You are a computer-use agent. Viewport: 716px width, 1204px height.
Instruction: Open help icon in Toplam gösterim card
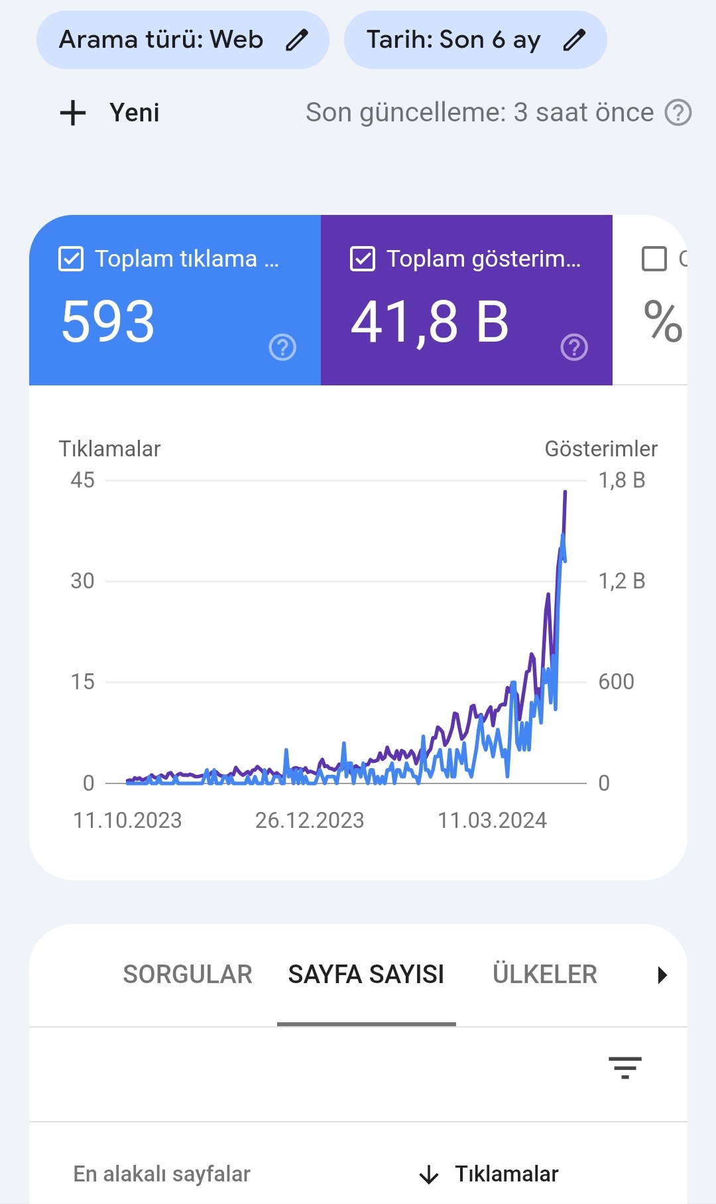coord(574,347)
